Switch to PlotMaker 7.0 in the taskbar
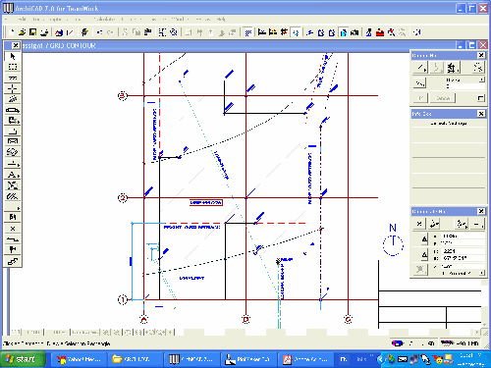This screenshot has width=491, height=368. click(248, 359)
